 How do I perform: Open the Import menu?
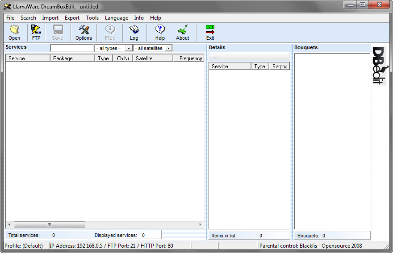pyautogui.click(x=50, y=18)
